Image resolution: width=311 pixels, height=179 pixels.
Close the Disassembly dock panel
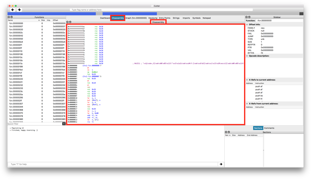(68, 22)
